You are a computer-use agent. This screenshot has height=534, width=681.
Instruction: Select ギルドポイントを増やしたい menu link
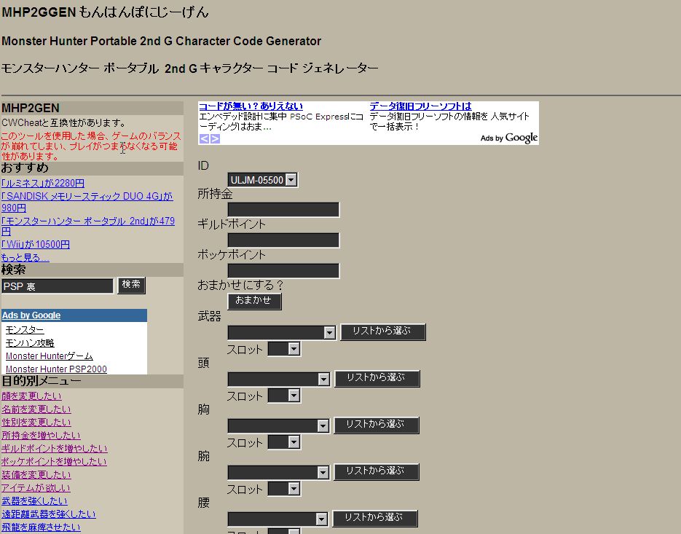pos(55,449)
